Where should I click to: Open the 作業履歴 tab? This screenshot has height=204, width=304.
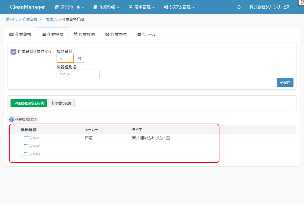tap(116, 34)
